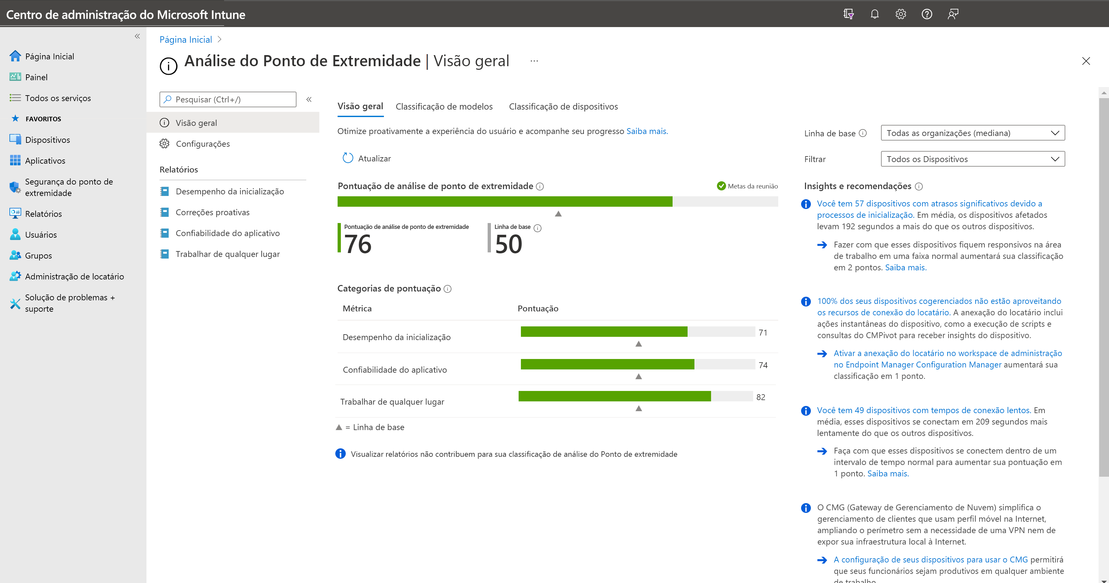Close the Análise do Ponto de Extremidade blade
1109x583 pixels.
1086,61
